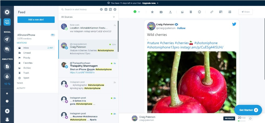Click the influence score 20/100 bar
This screenshot has height=123, width=265.
[x=242, y=119]
